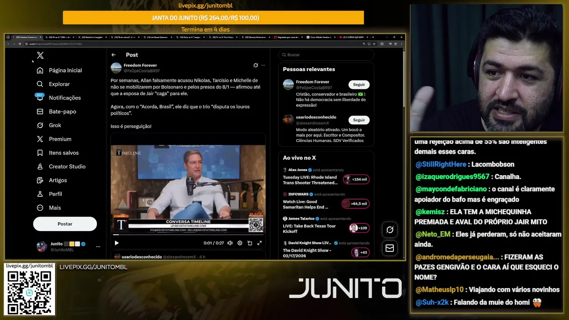Open Perfil in the sidebar

[x=49, y=194]
